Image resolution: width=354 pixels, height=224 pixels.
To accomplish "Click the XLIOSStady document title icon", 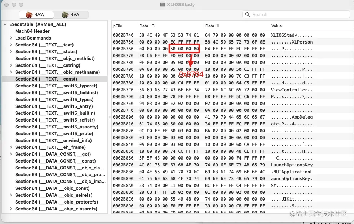I will click(162, 5).
